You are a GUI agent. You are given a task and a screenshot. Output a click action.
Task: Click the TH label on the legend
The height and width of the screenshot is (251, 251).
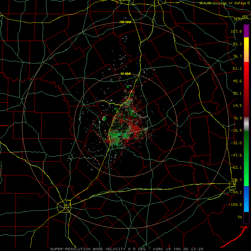240,217
